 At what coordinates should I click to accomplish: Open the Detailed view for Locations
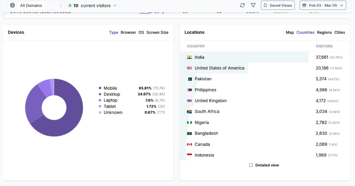[267, 165]
